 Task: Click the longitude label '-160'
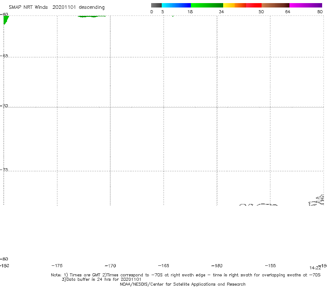217,265
